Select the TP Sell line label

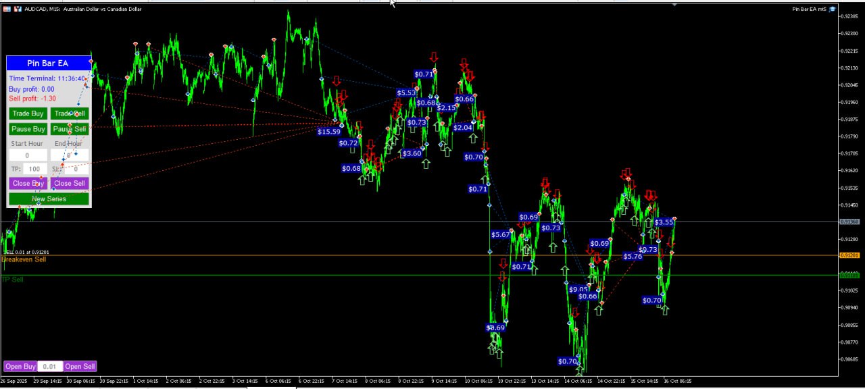tap(12, 280)
